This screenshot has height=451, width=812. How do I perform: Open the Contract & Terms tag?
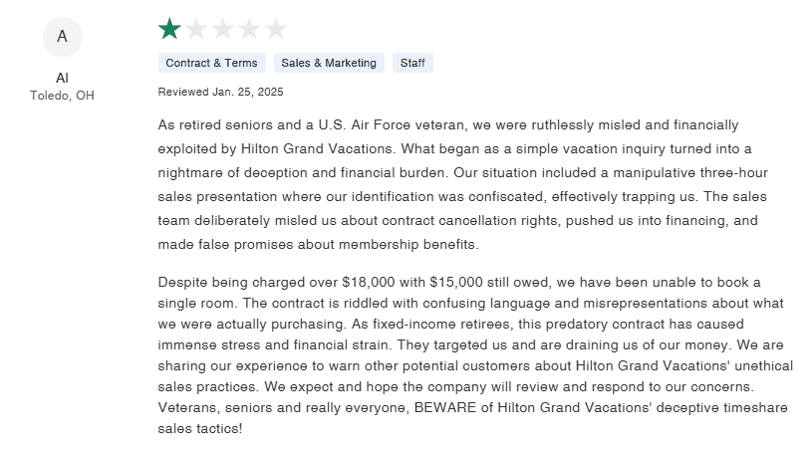(211, 63)
